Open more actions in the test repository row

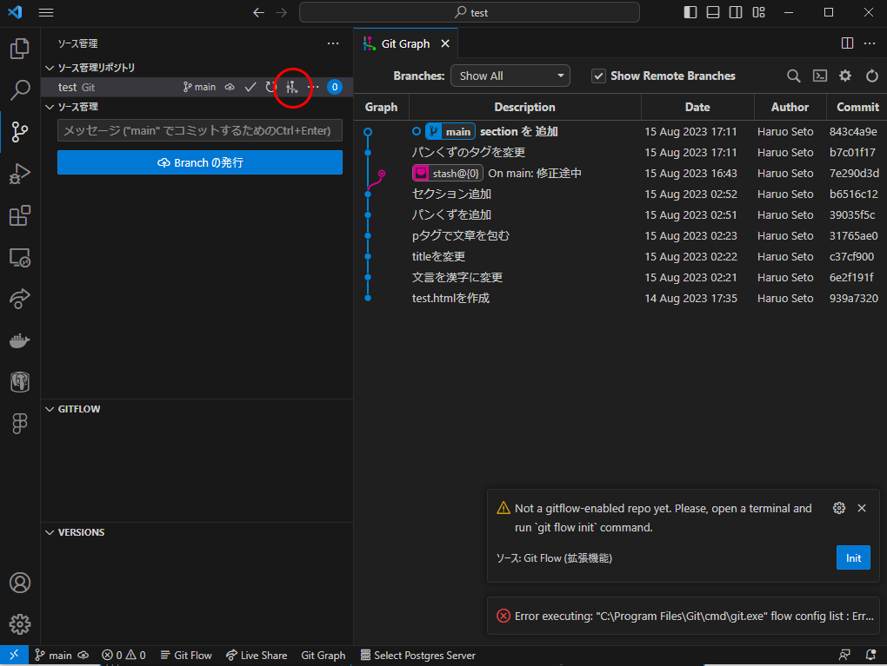pos(313,87)
